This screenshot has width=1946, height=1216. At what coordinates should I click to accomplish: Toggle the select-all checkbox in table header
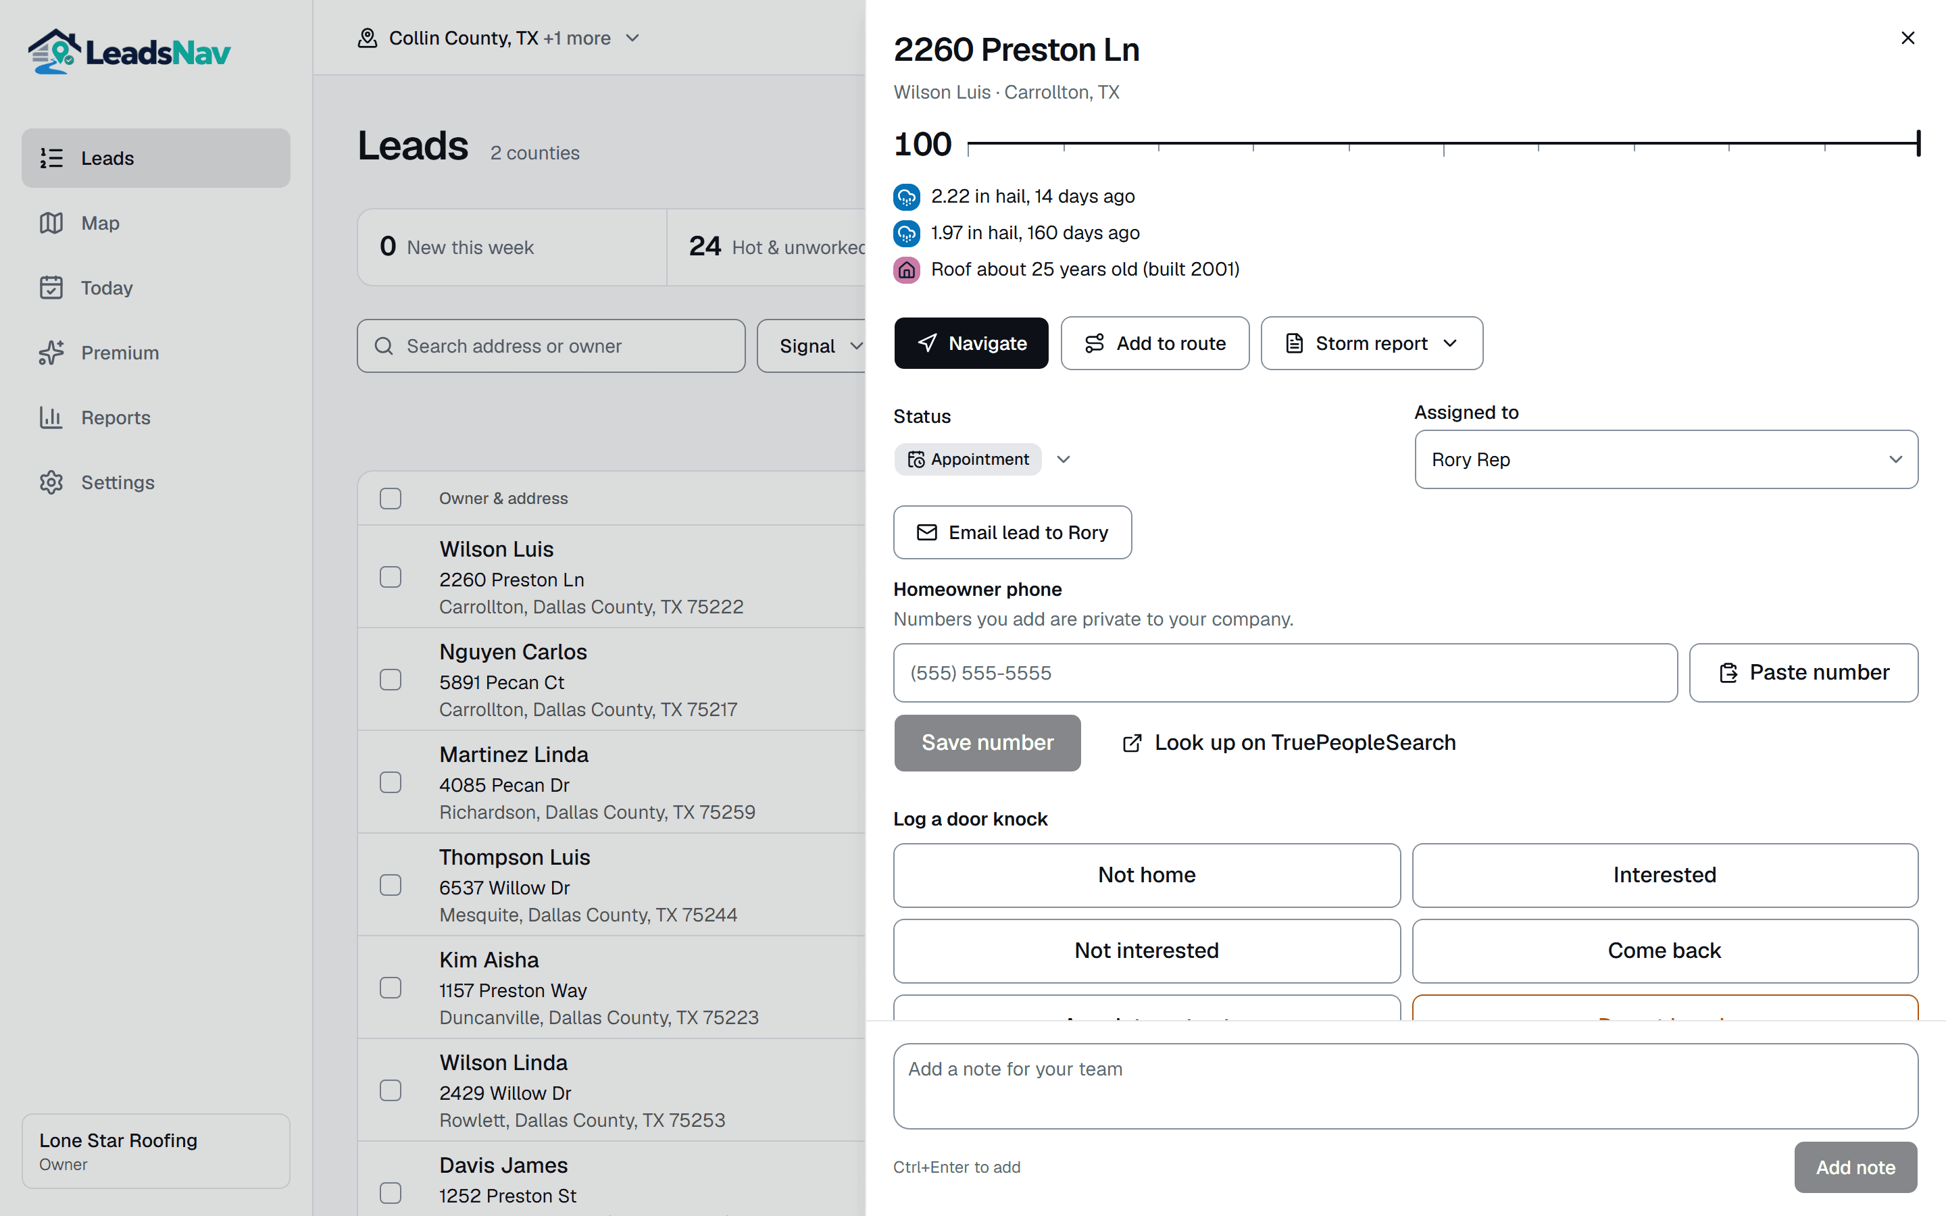coord(391,499)
